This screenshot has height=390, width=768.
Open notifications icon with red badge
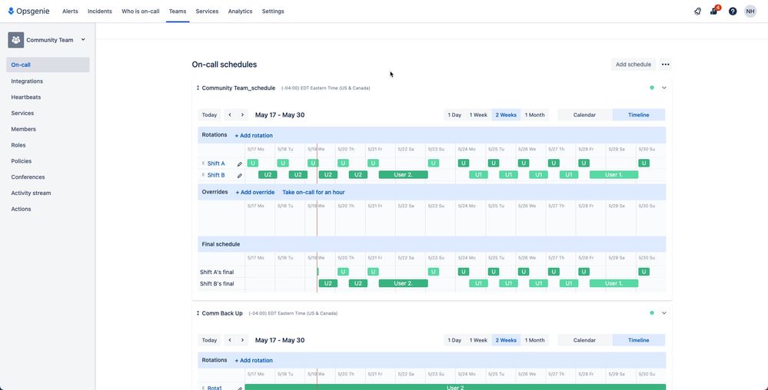click(x=714, y=11)
